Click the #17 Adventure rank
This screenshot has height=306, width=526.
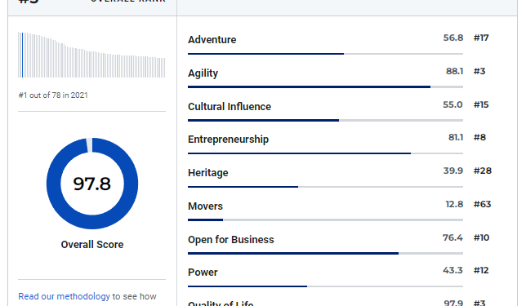pos(481,38)
